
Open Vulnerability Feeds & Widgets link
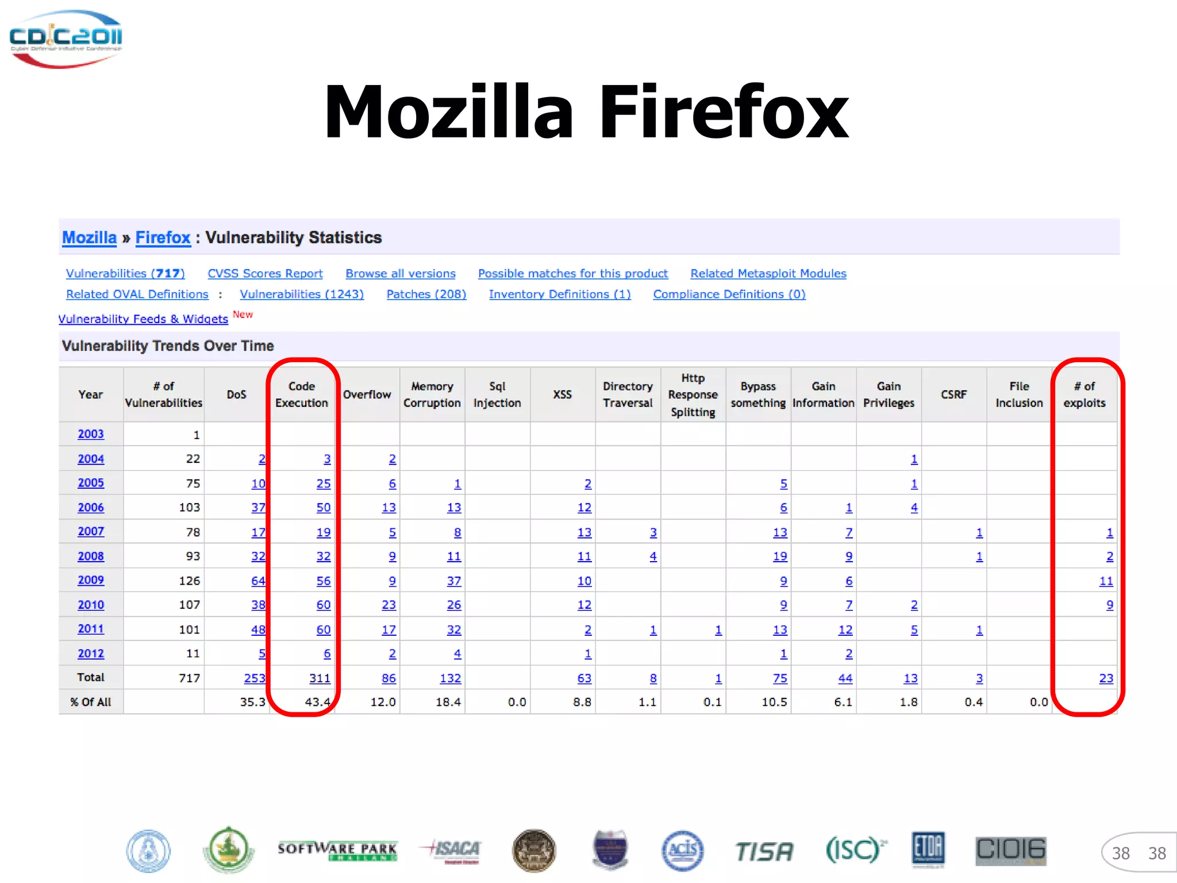pyautogui.click(x=143, y=319)
